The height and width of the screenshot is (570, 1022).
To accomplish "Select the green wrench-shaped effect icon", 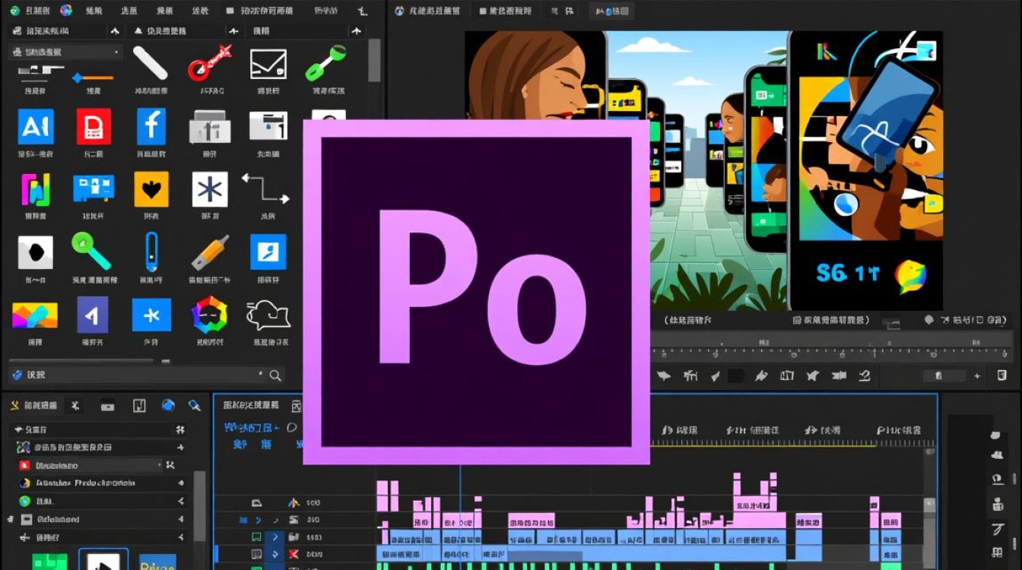I will [325, 63].
